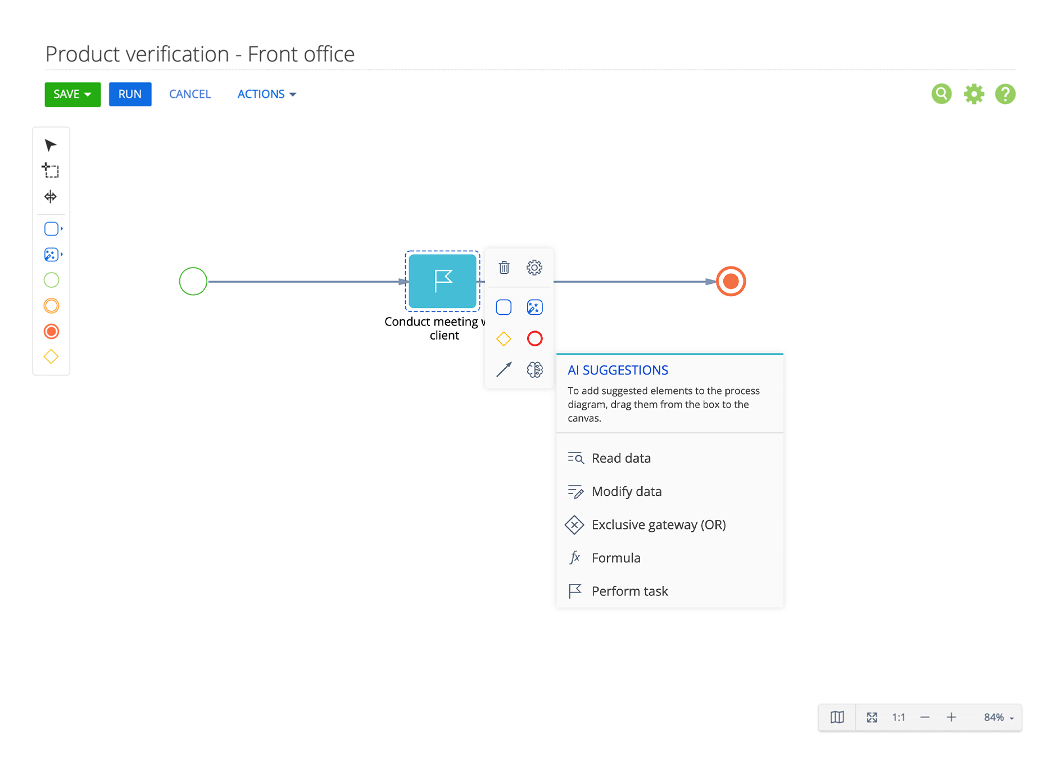Select Read data from AI suggestions
The width and height of the screenshot is (1061, 769).
[x=621, y=458]
